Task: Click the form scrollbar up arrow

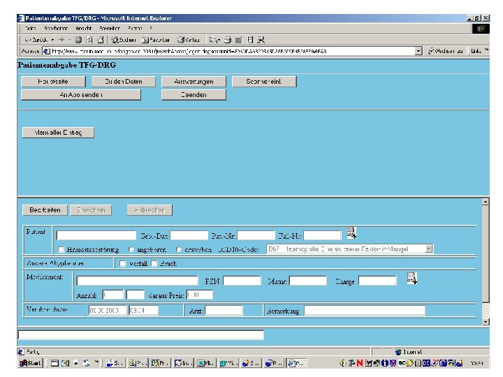Action: point(486,202)
